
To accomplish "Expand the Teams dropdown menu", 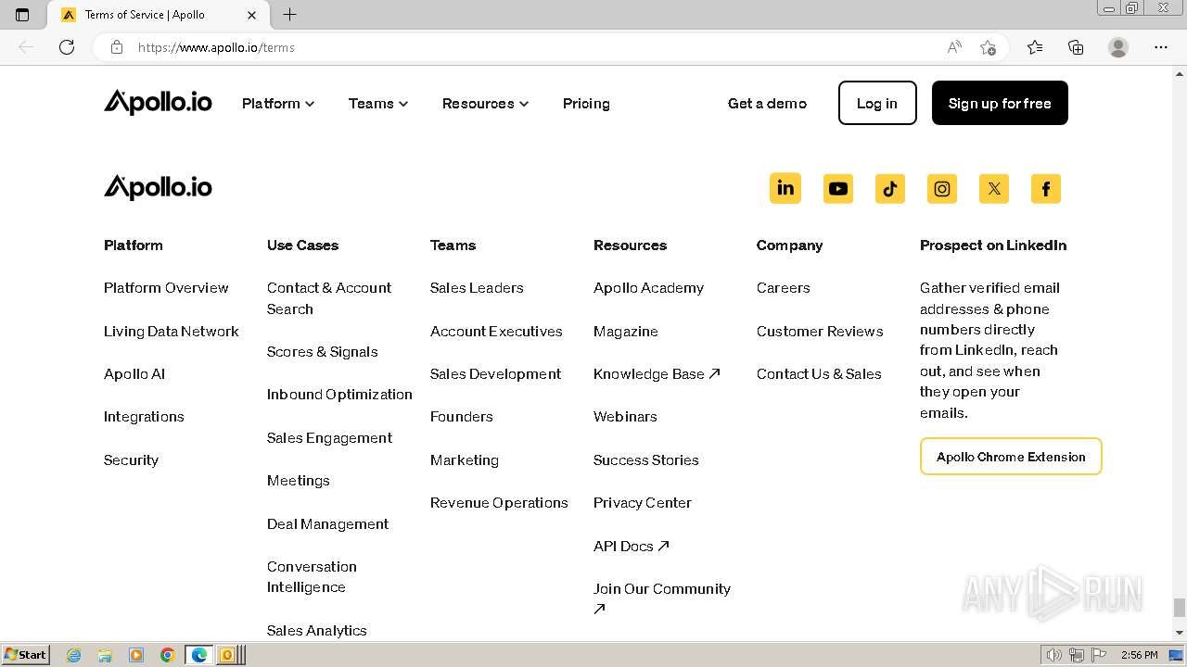I will point(378,104).
